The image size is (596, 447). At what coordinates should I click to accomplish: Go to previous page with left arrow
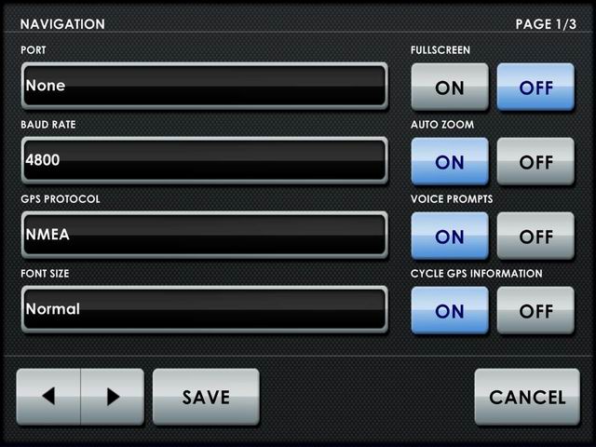[48, 397]
